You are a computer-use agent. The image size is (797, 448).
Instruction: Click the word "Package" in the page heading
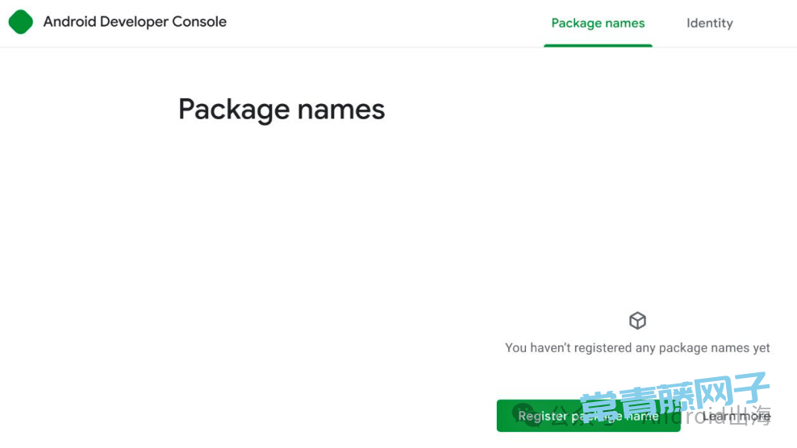click(234, 110)
